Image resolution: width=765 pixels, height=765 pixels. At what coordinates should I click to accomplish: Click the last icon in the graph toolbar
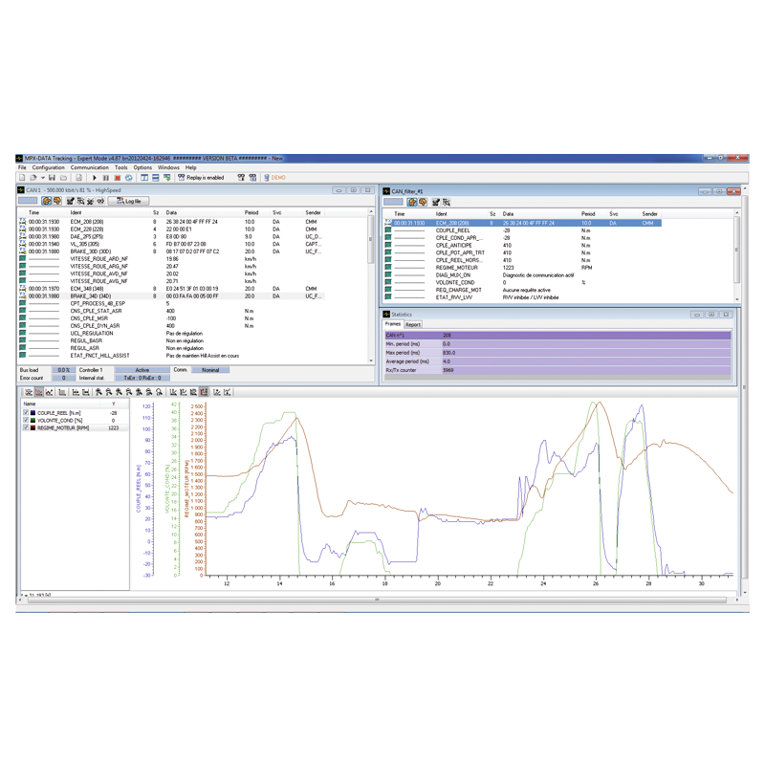pyautogui.click(x=228, y=392)
